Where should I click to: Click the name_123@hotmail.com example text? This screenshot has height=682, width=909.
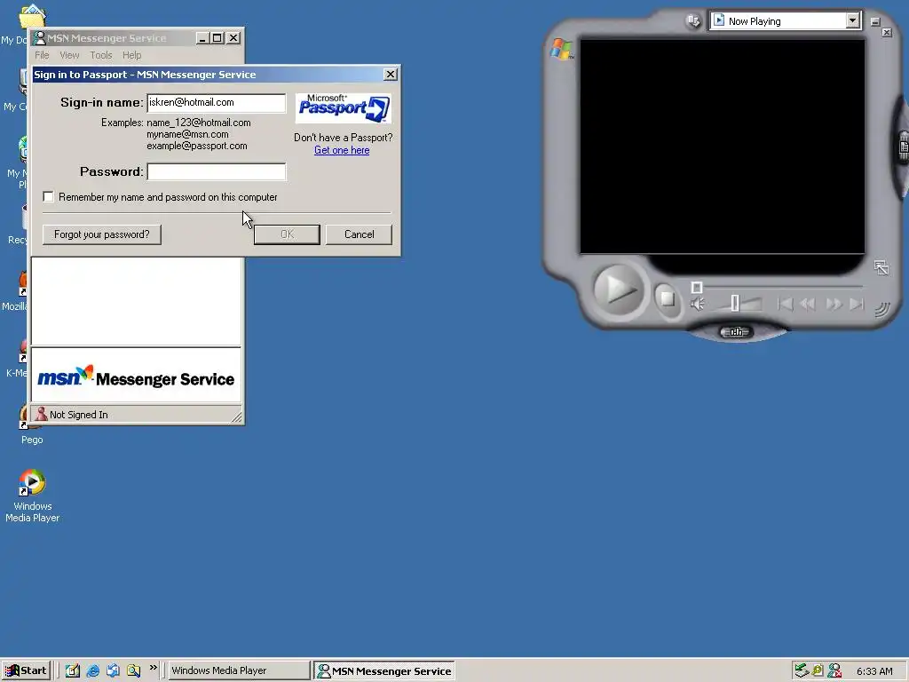(198, 123)
